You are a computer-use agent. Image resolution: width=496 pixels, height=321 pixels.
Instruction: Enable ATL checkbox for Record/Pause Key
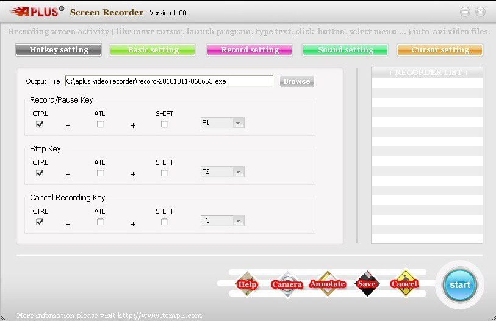coord(100,124)
